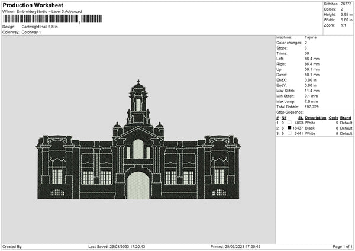The width and height of the screenshot is (355, 251).
Task: Click the N# column header
Action: coord(283,117)
